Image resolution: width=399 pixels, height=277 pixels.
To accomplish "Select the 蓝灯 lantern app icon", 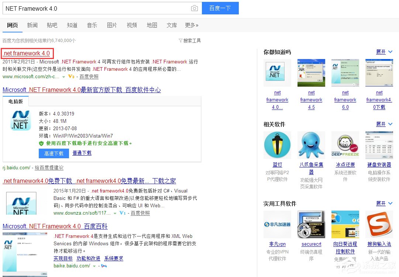I will (x=277, y=145).
